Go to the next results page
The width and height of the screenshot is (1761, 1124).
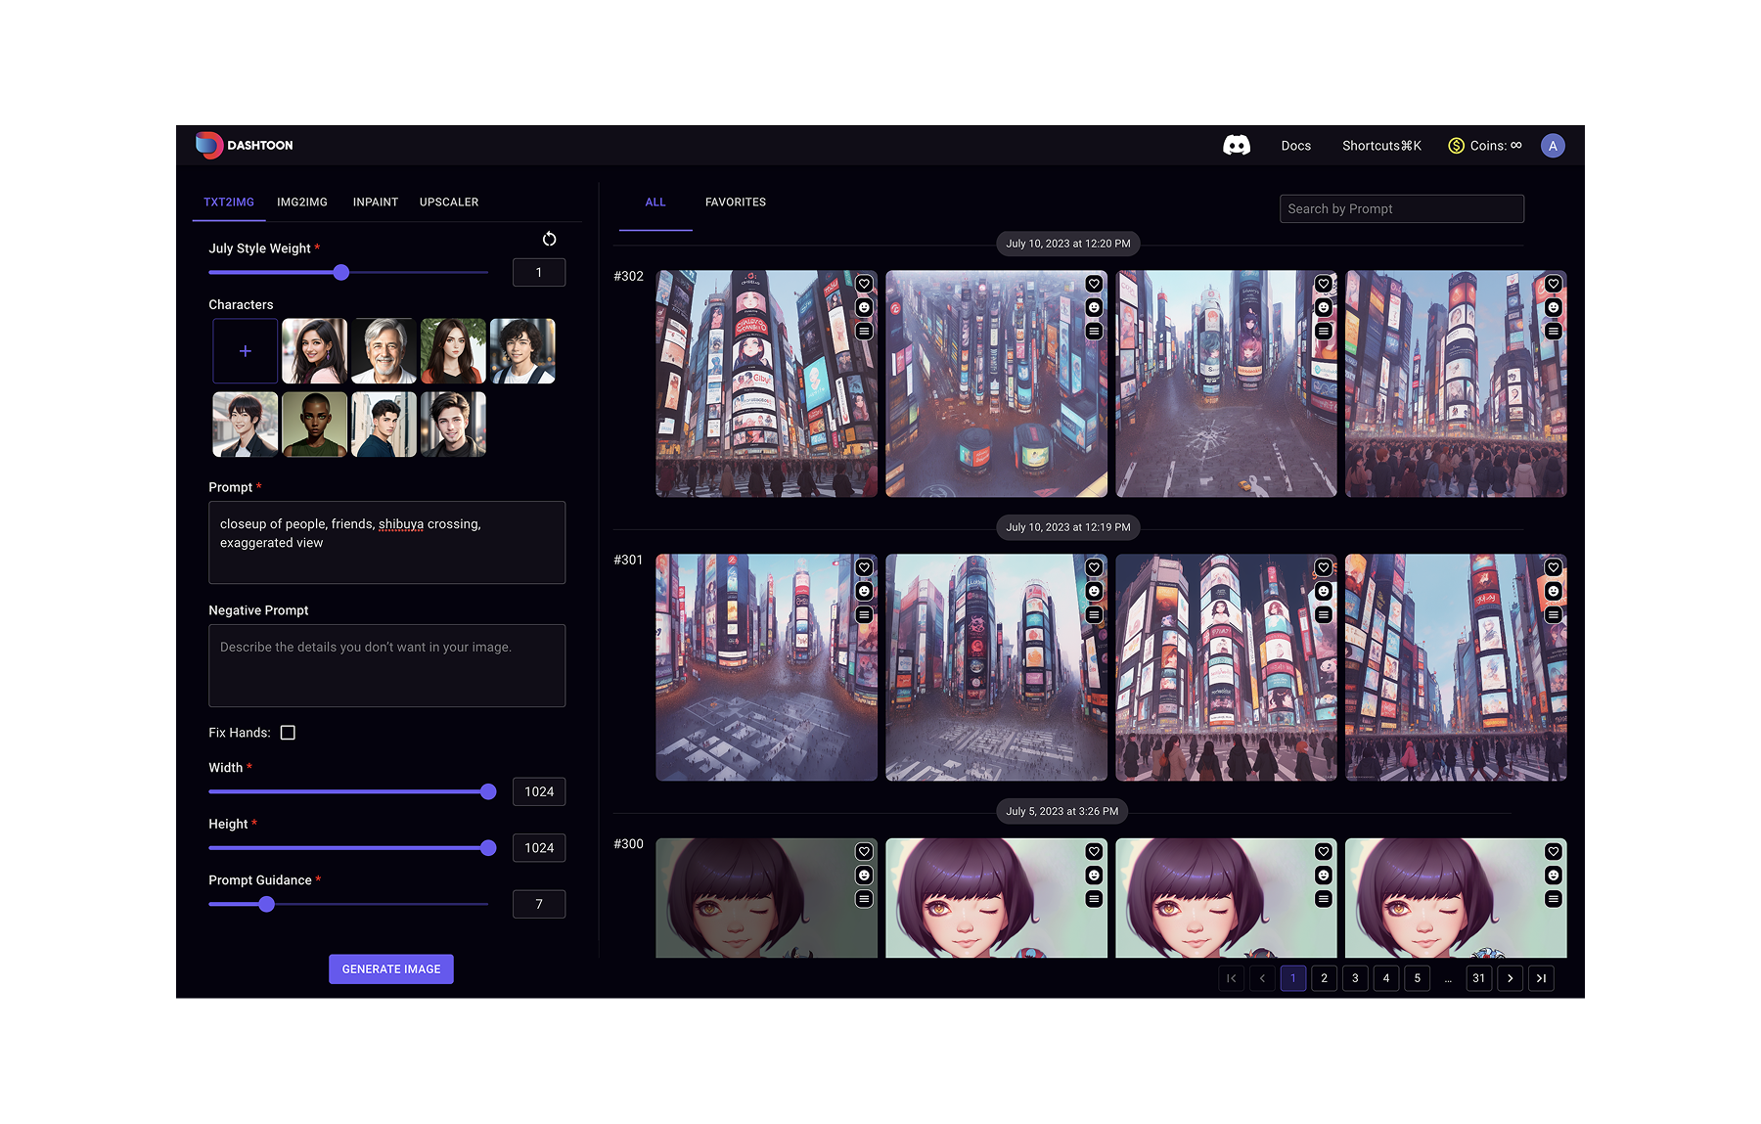[x=1511, y=978]
